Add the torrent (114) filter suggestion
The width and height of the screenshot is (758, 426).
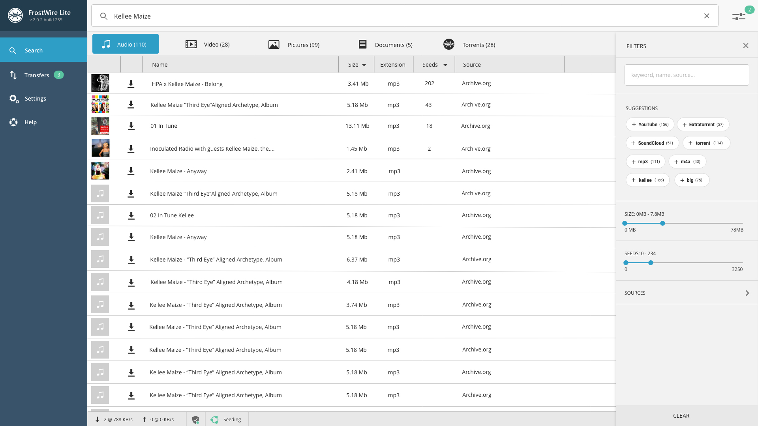pos(706,143)
